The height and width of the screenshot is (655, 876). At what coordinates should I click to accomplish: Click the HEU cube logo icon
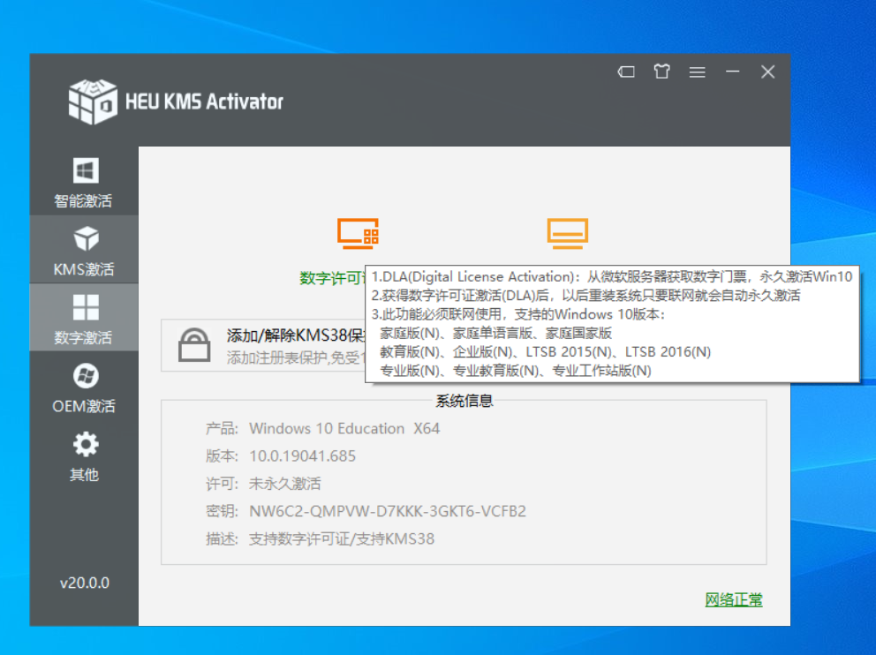click(92, 102)
